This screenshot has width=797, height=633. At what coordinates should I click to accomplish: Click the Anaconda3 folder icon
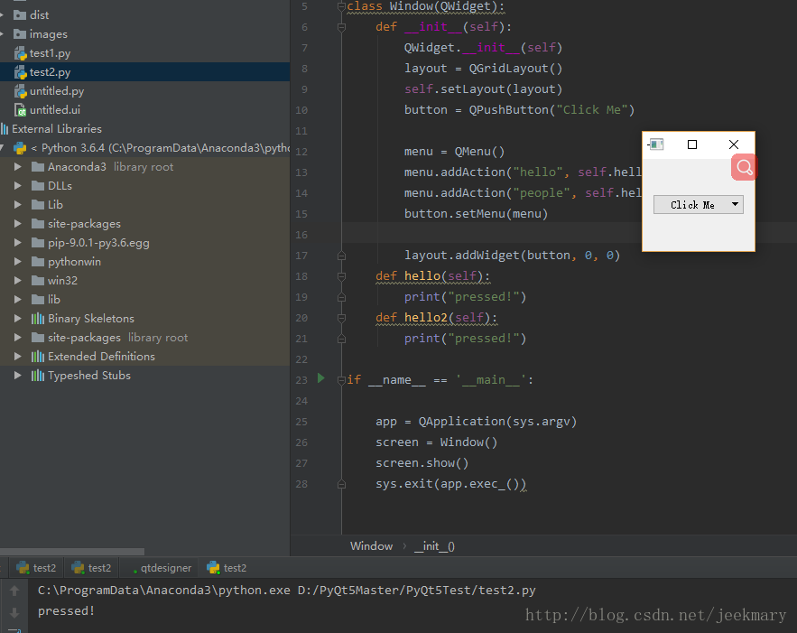tap(38, 167)
